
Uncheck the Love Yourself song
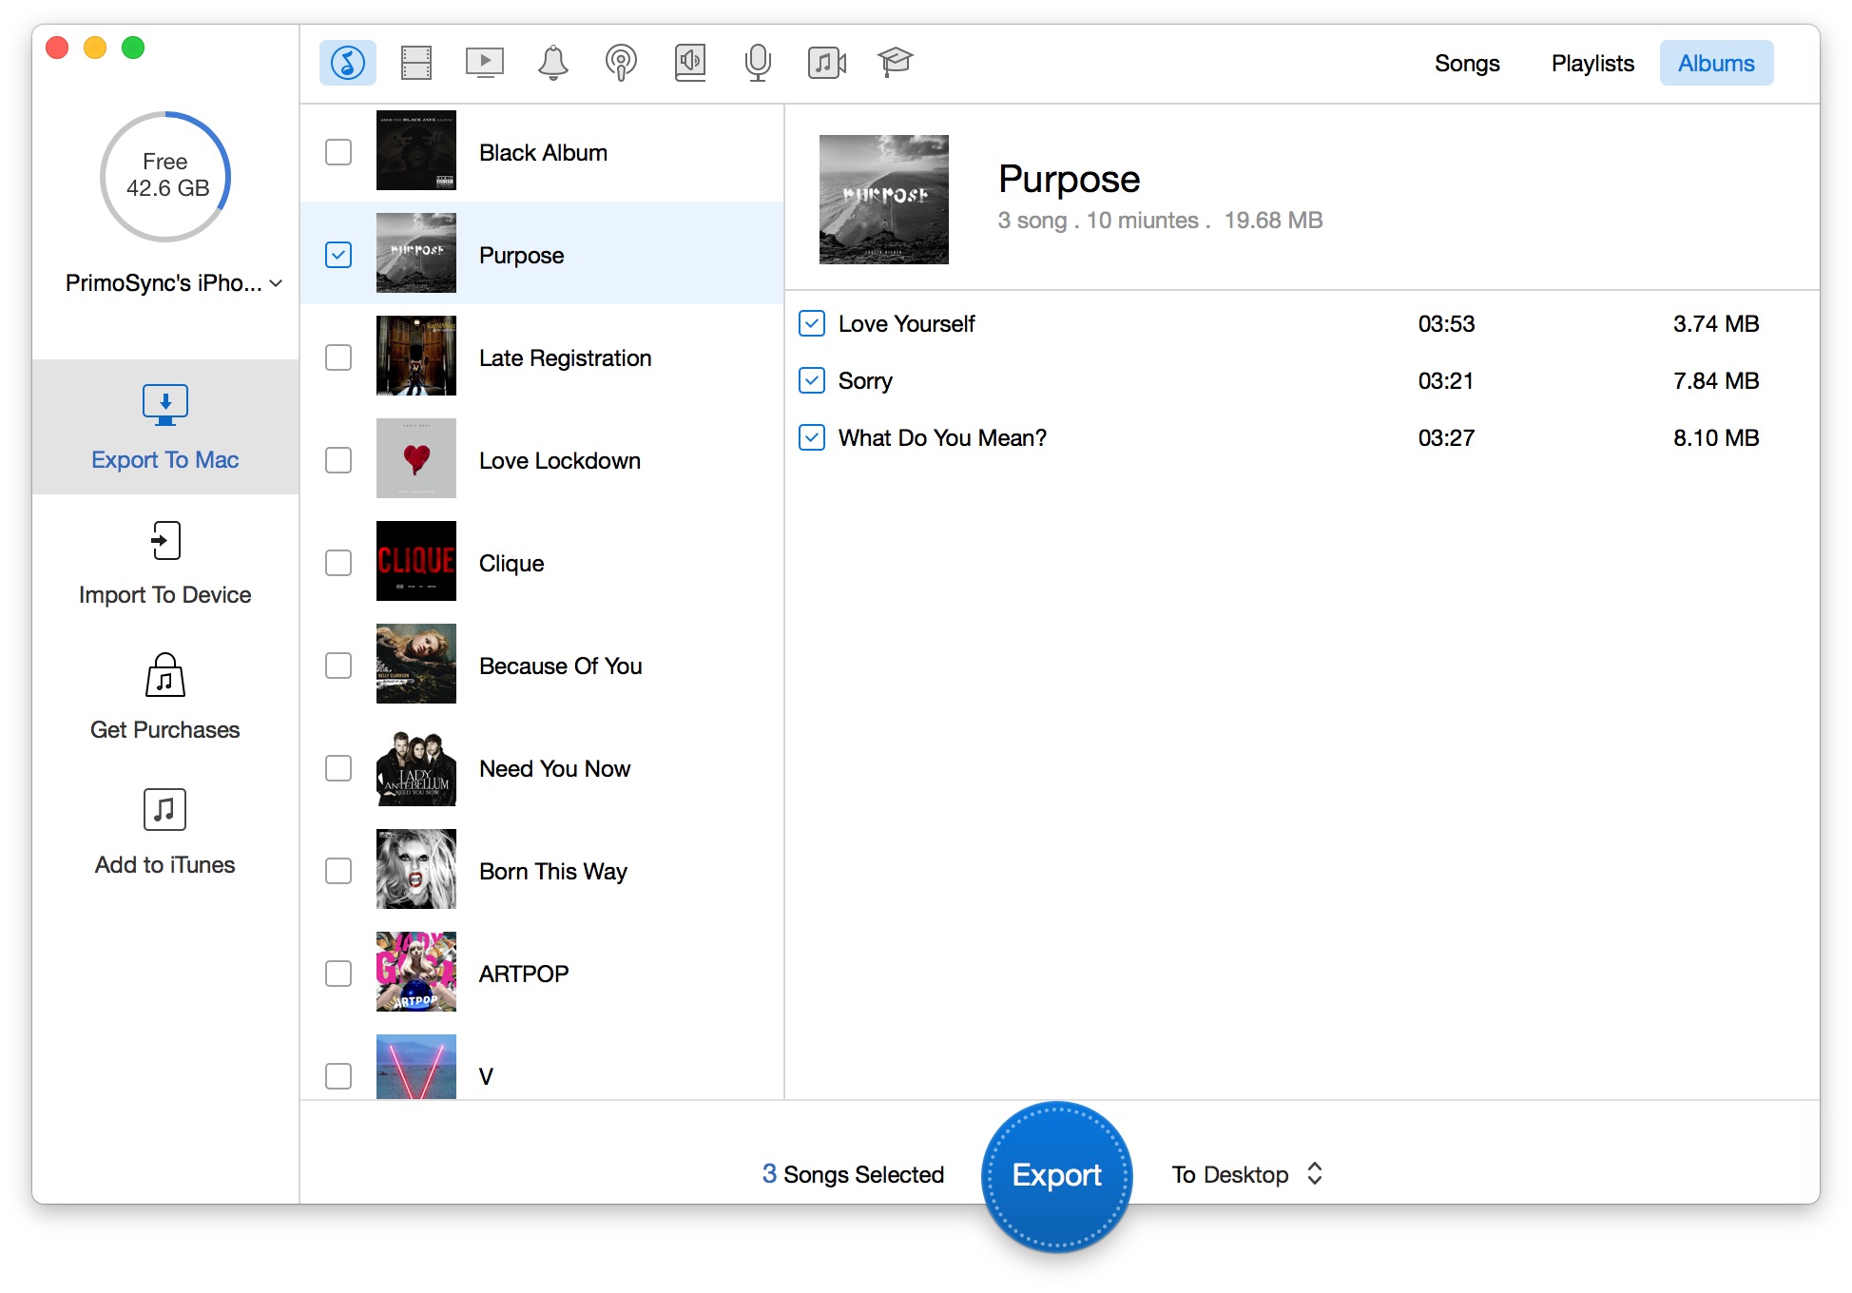tap(812, 323)
